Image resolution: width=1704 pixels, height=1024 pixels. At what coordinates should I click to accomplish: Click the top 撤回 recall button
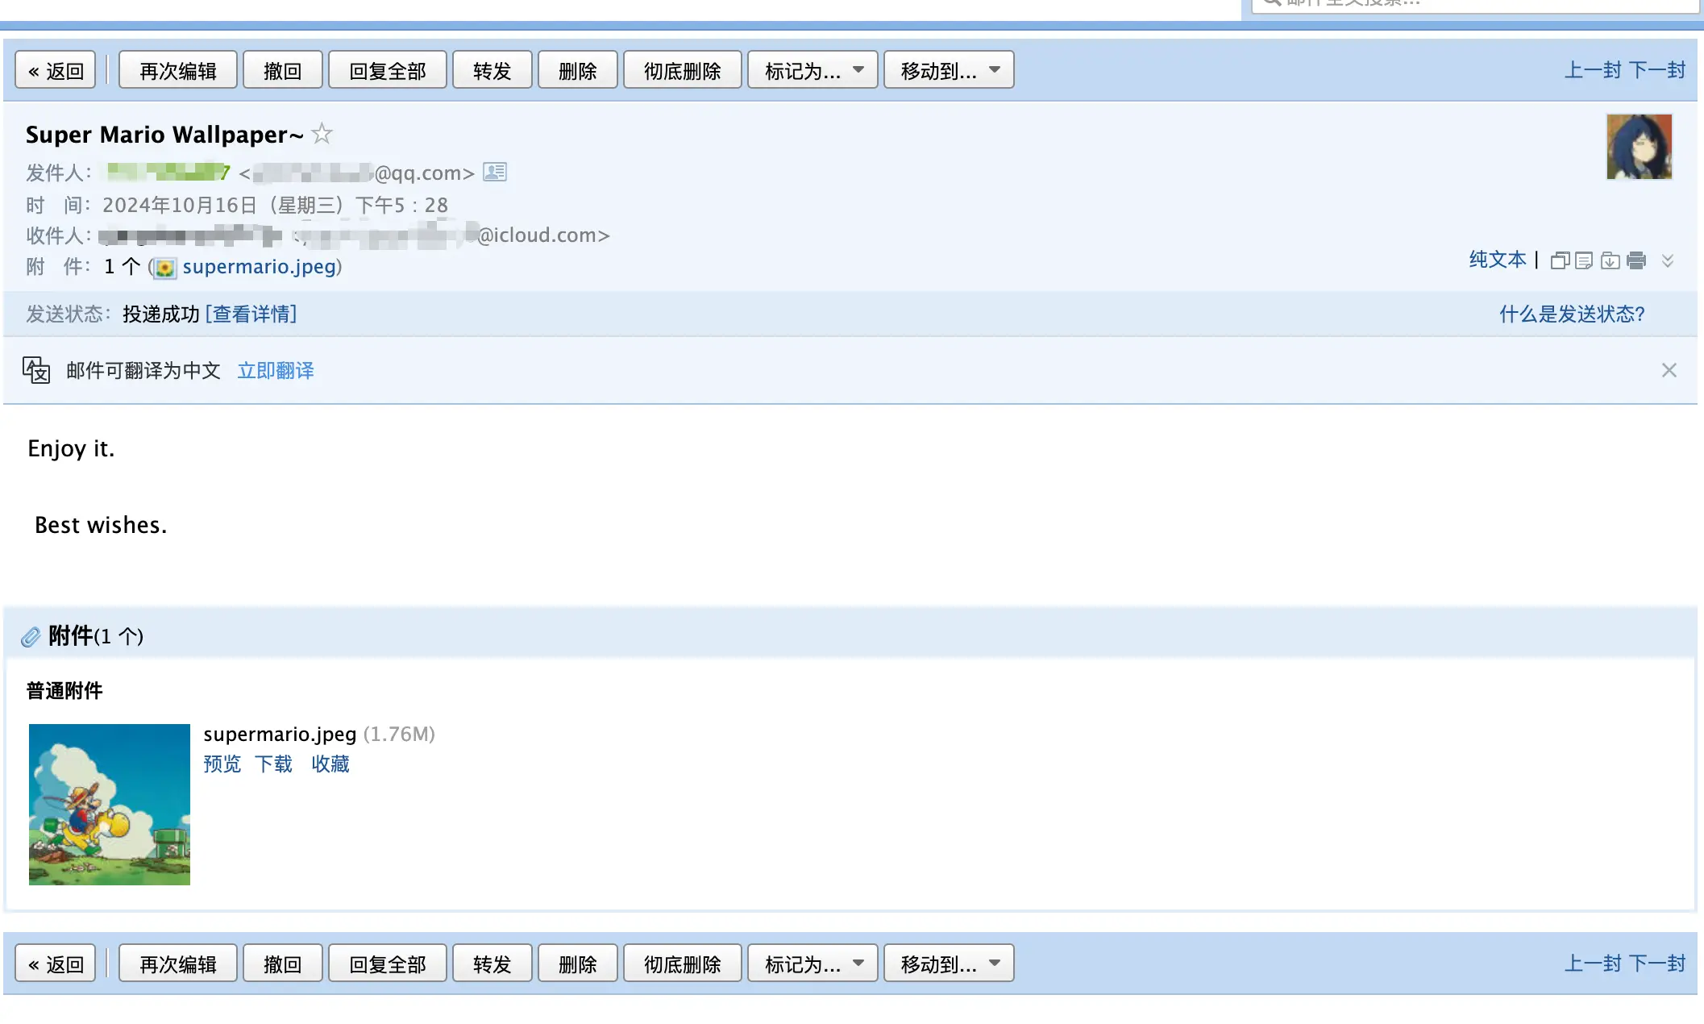tap(282, 71)
